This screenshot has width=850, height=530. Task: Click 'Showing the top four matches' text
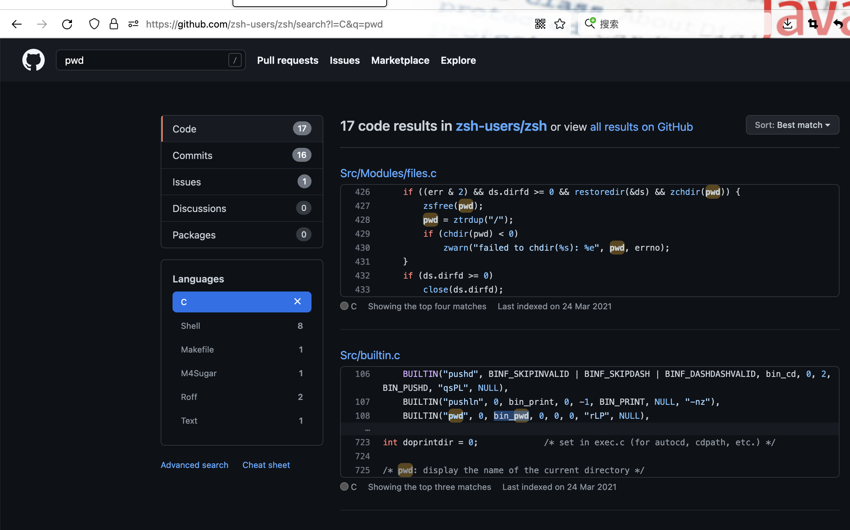(427, 306)
